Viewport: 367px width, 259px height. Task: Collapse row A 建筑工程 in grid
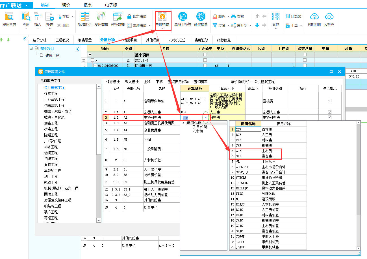tap(92, 60)
